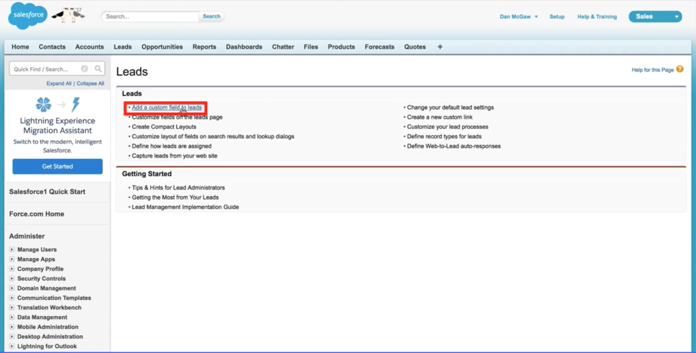Viewport: 696px width, 353px height.
Task: Expand the Security Controls tree node
Action: [x=12, y=279]
